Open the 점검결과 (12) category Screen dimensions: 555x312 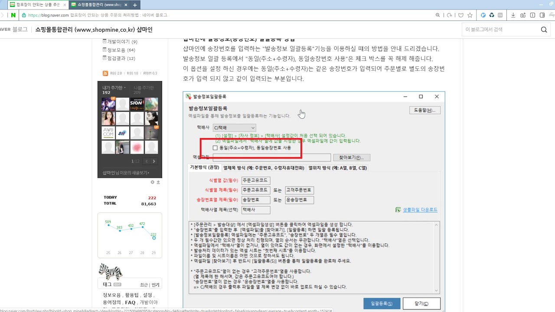click(x=121, y=58)
